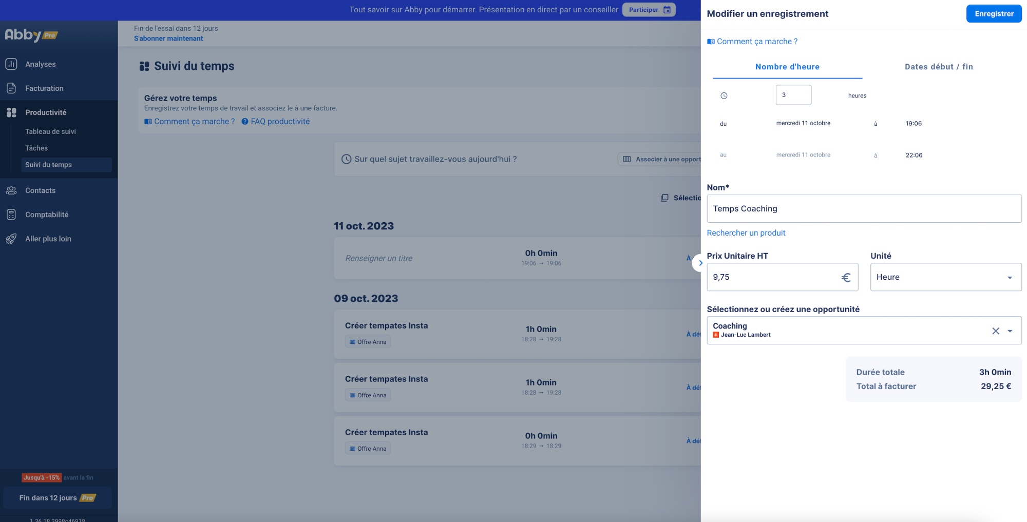This screenshot has height=522, width=1027.
Task: Click the Nom field containing Temps Coaching
Action: pyautogui.click(x=864, y=209)
